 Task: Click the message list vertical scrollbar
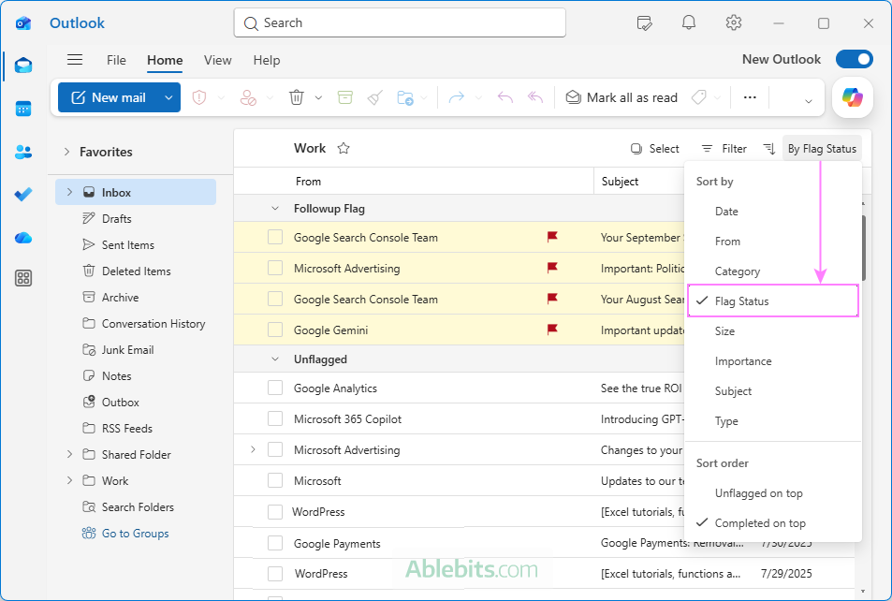[x=864, y=248]
